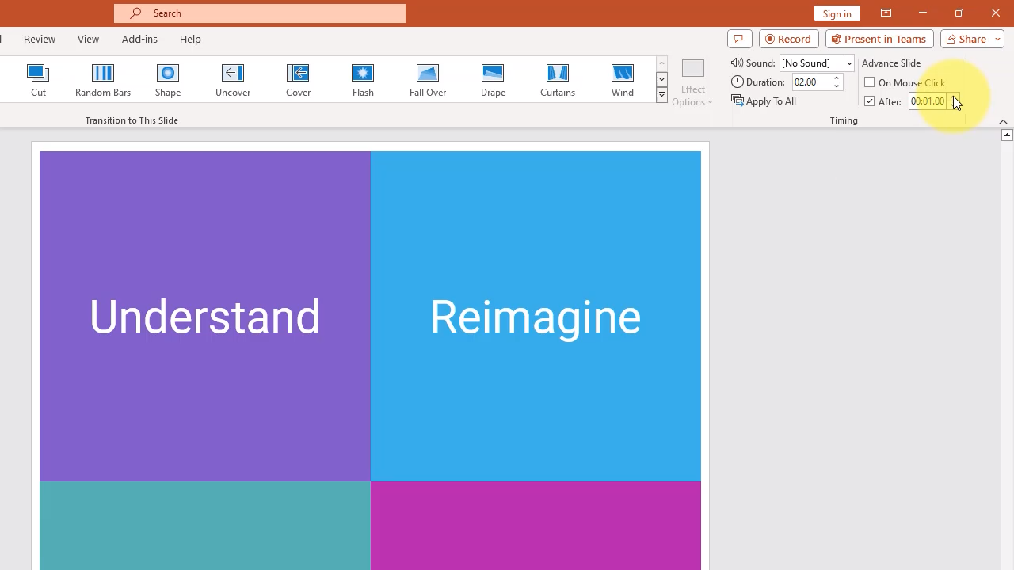Screen dimensions: 1014x570
Task: Click the Present in Teams button
Action: [879, 39]
